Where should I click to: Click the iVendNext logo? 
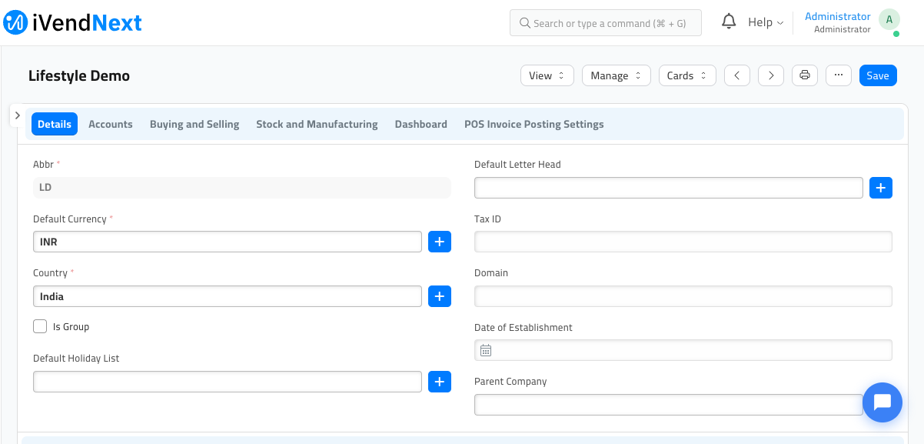pyautogui.click(x=73, y=22)
